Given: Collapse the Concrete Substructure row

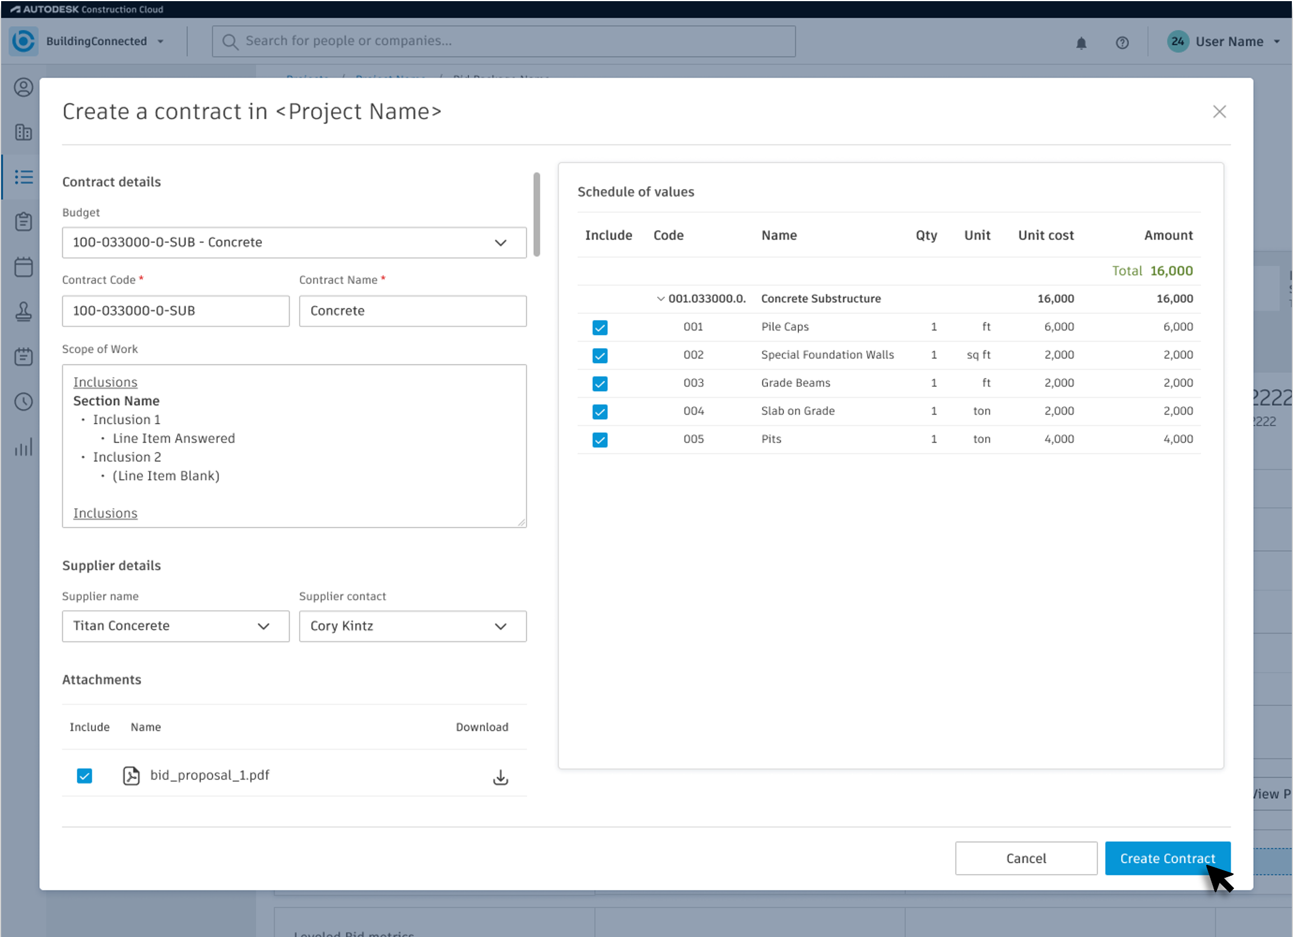Looking at the screenshot, I should [x=660, y=299].
